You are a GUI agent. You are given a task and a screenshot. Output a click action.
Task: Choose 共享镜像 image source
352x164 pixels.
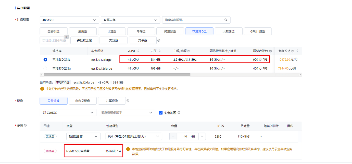112,101
